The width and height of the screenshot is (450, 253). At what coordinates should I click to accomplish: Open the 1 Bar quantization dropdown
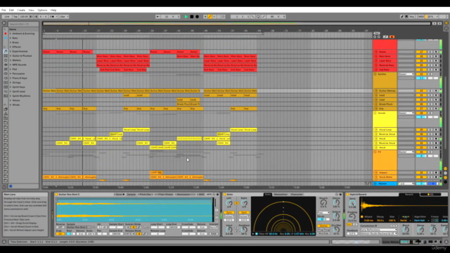tap(64, 17)
